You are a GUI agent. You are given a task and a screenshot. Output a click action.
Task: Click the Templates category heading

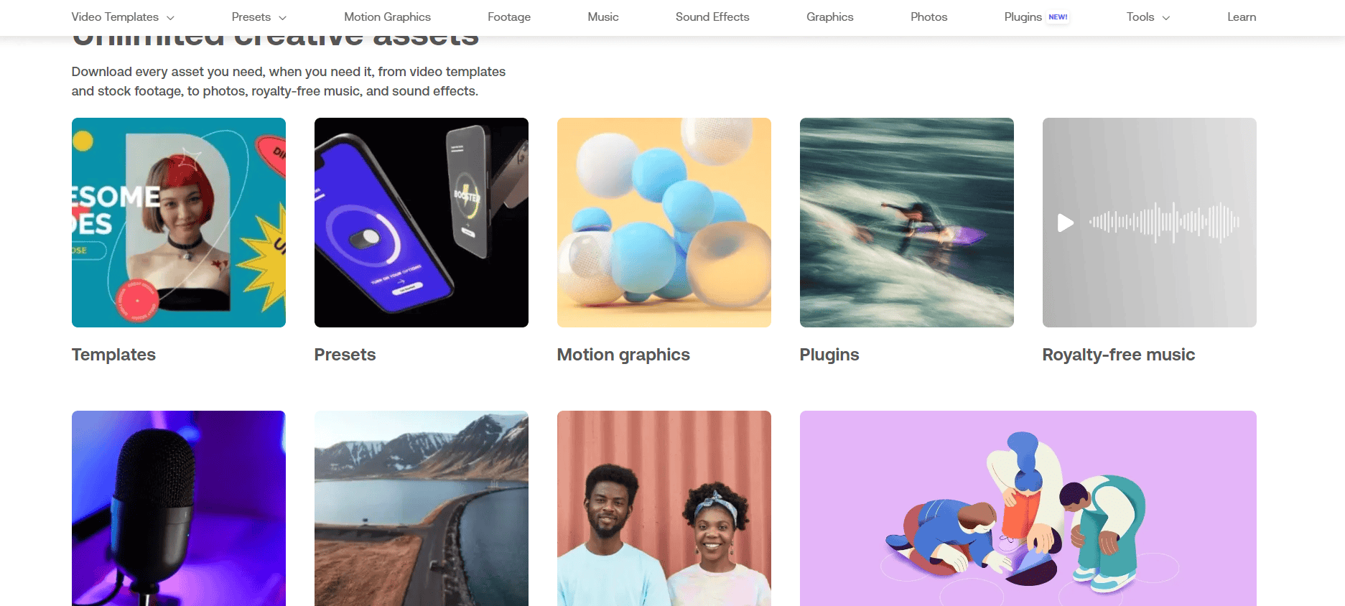[x=113, y=355]
